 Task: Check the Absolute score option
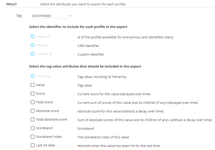32,111
